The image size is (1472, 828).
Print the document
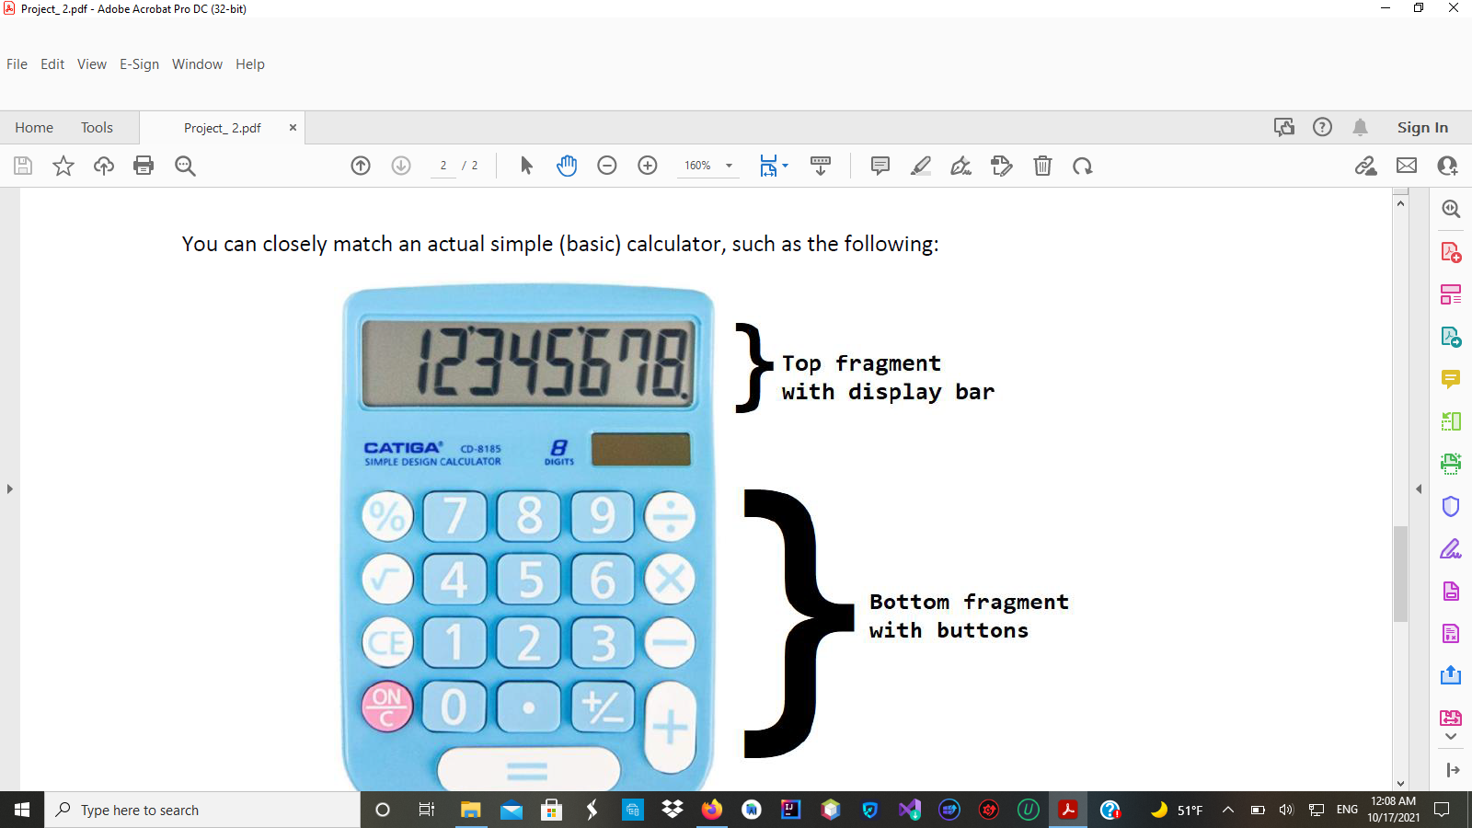tap(144, 166)
